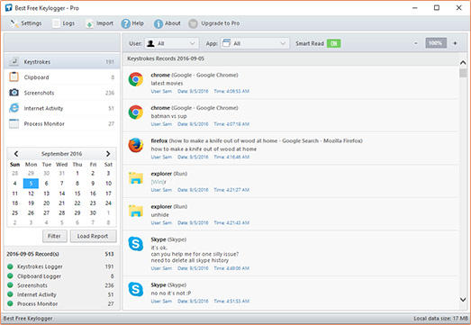Click the Clipboard icon in sidebar

14,77
